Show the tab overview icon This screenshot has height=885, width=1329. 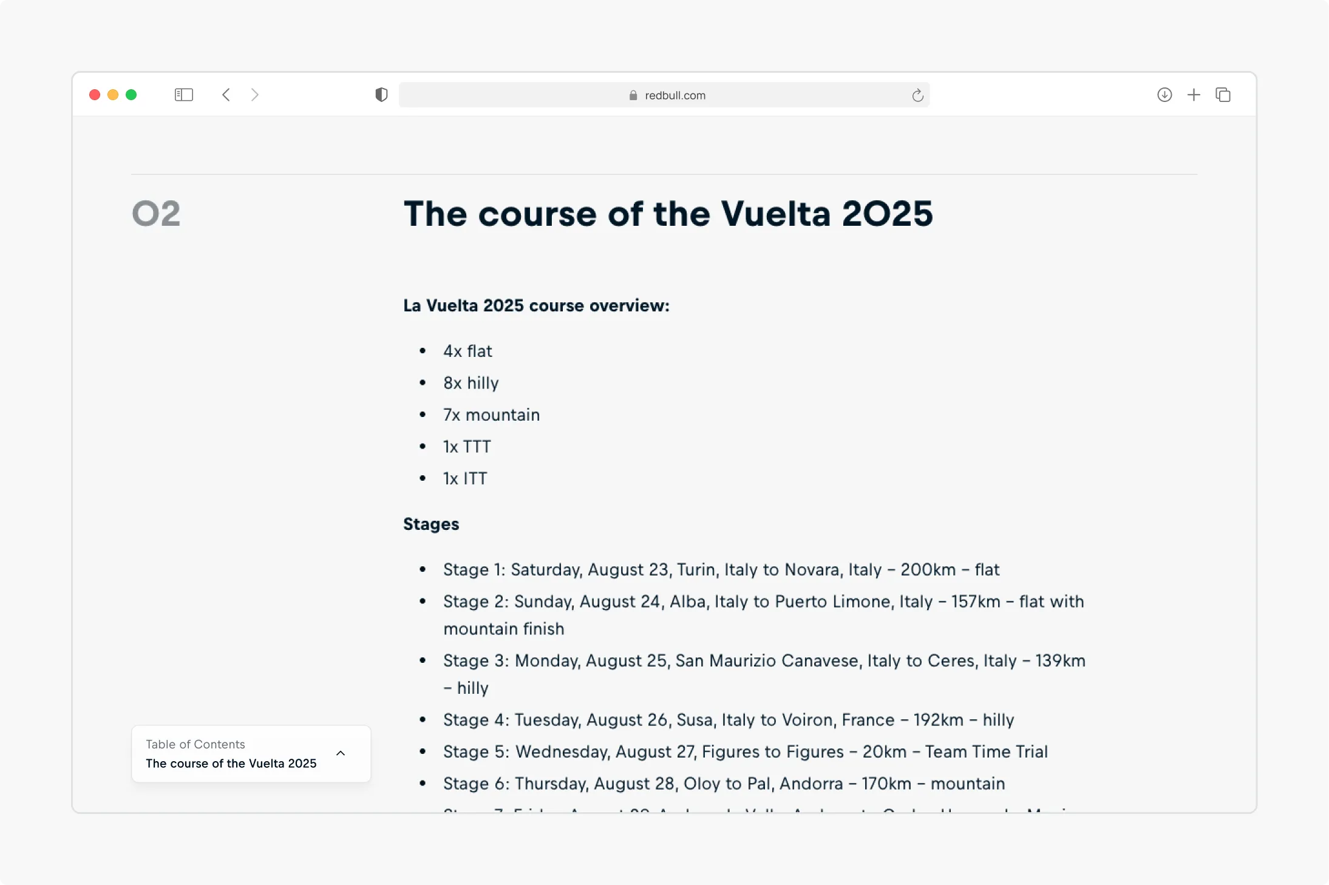[1223, 95]
